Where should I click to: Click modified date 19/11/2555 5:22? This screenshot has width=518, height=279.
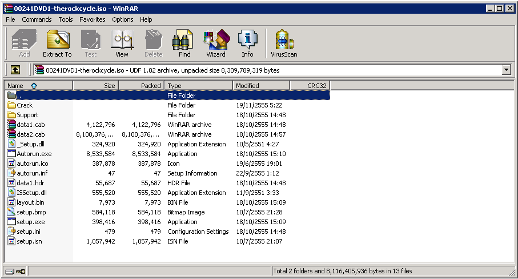[x=259, y=105]
